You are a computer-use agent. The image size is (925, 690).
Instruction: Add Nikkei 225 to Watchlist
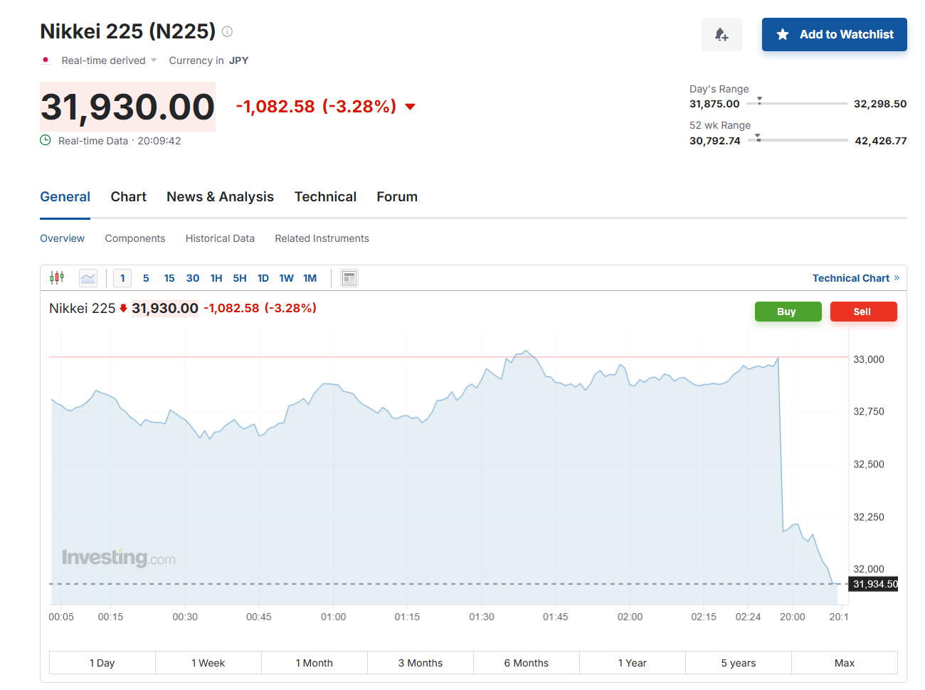[835, 34]
